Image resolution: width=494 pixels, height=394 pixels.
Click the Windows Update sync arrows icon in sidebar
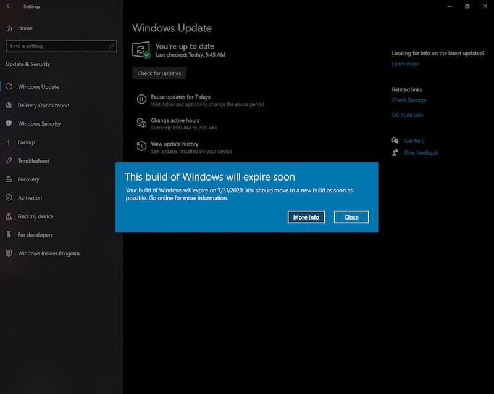9,86
